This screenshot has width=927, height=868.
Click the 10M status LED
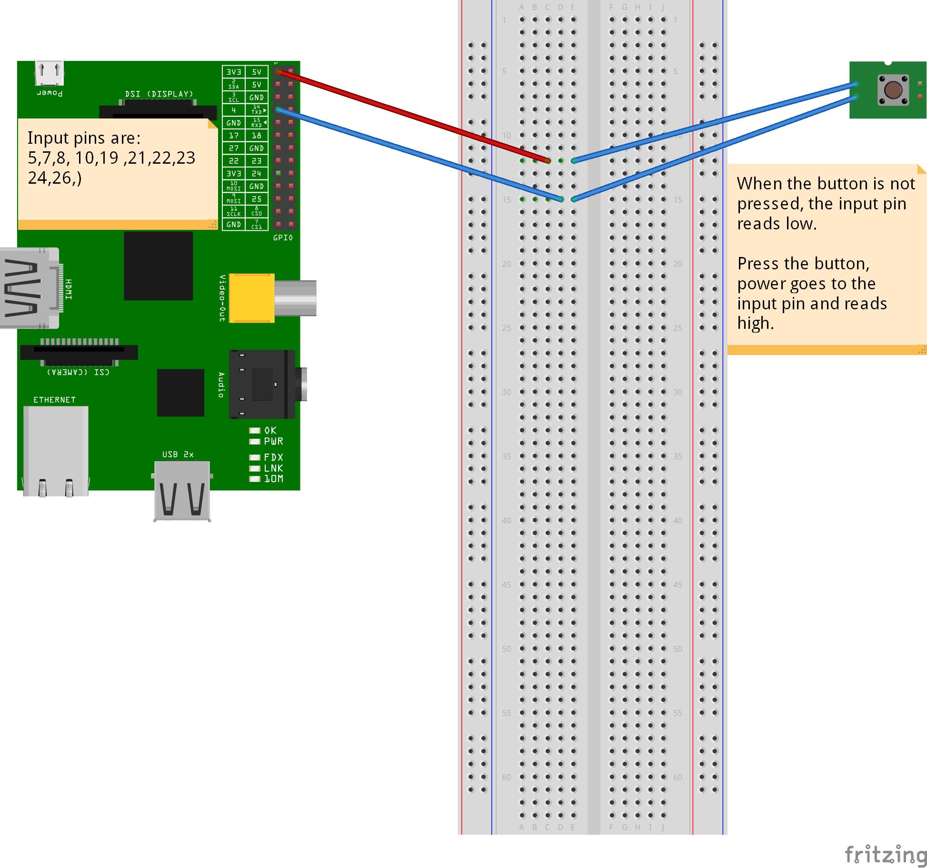[255, 479]
